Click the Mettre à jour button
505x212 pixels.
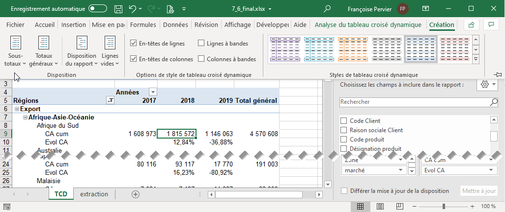478,191
